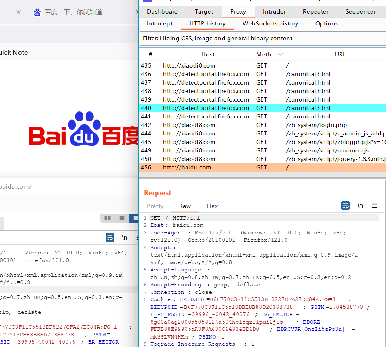The width and height of the screenshot is (386, 347).
Task: Click the zblogphp.js URL in row 445
Action: 336,142
